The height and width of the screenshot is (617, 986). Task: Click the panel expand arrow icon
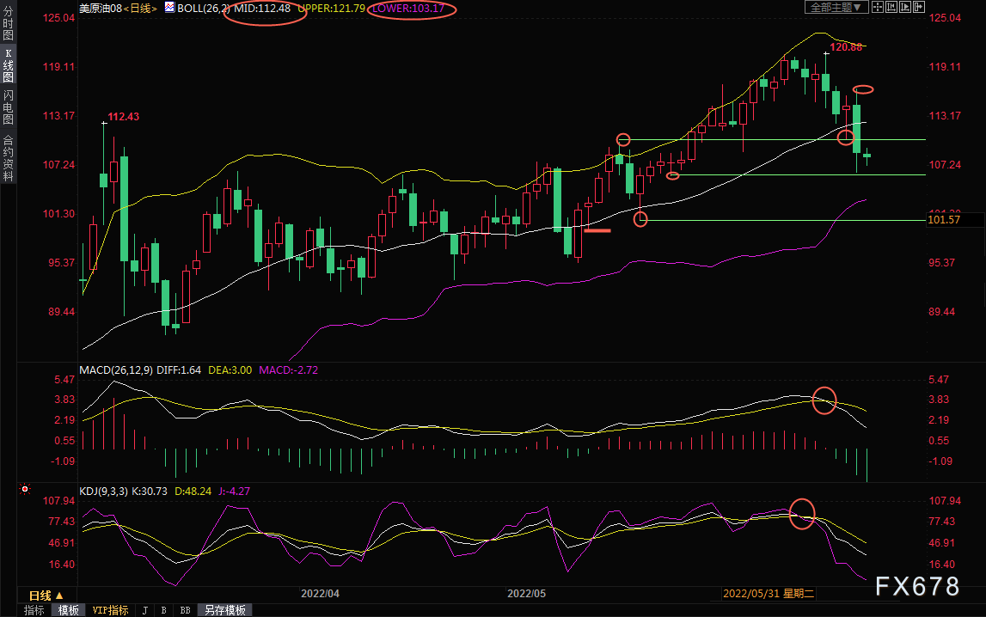point(921,7)
